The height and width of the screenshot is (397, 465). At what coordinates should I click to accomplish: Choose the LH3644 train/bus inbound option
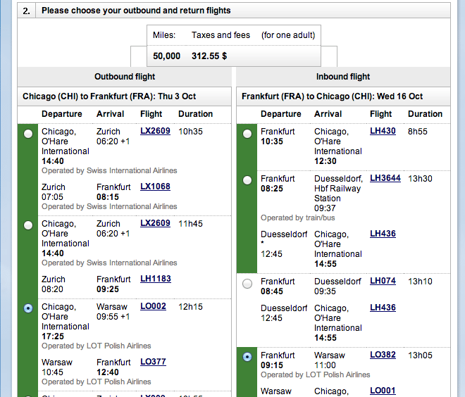coord(247,180)
